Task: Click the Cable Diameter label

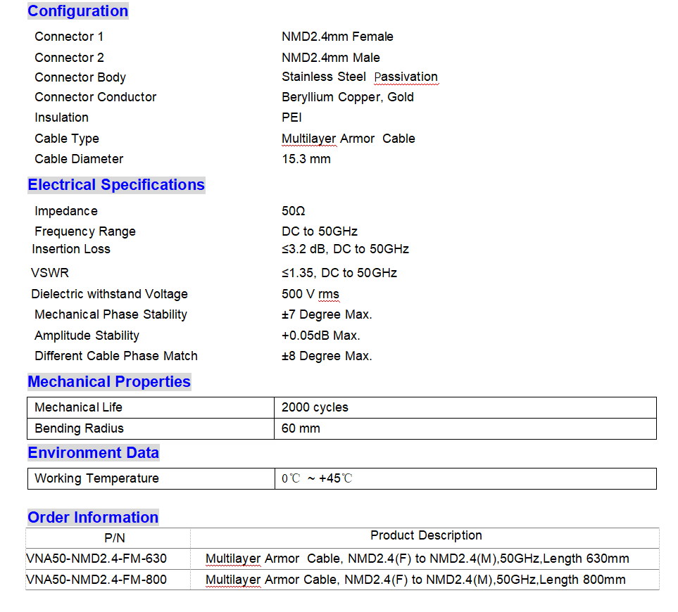Action: coord(79,159)
